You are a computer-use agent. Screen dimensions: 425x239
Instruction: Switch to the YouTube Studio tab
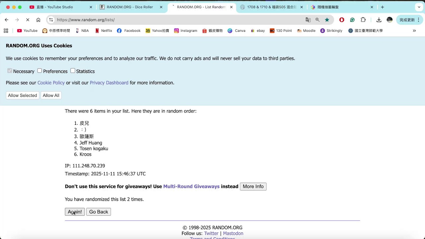[x=60, y=7]
